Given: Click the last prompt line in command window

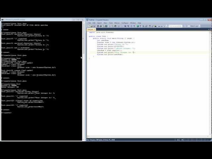Looking at the screenshot, I should (x=6, y=113).
